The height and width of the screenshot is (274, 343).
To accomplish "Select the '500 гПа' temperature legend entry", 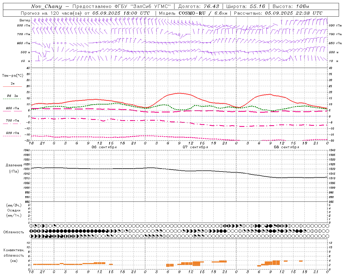I will [x=13, y=133].
